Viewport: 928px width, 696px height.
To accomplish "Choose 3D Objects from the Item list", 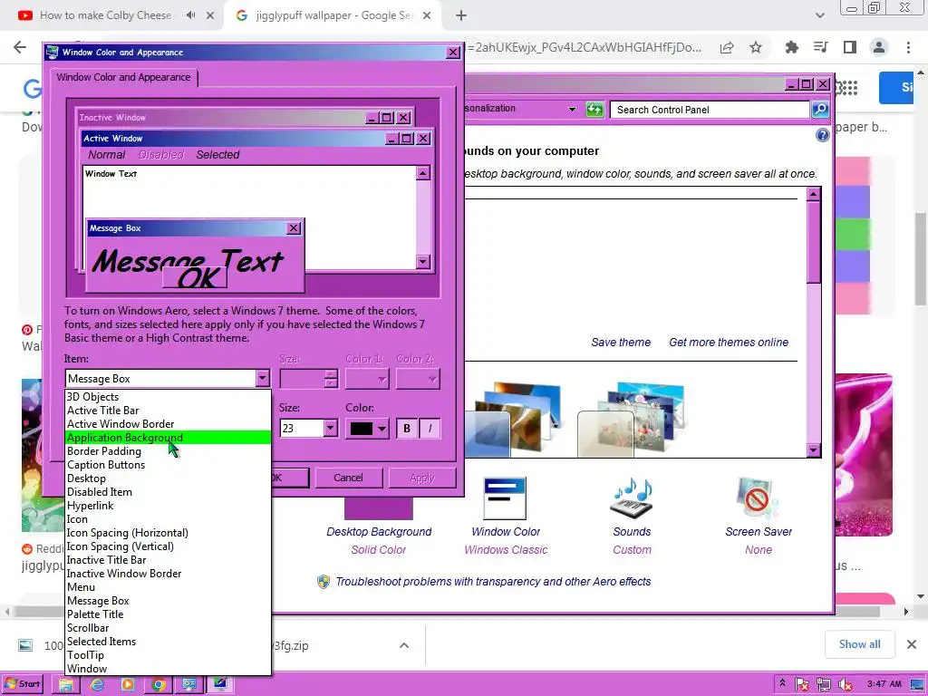I will [x=168, y=397].
